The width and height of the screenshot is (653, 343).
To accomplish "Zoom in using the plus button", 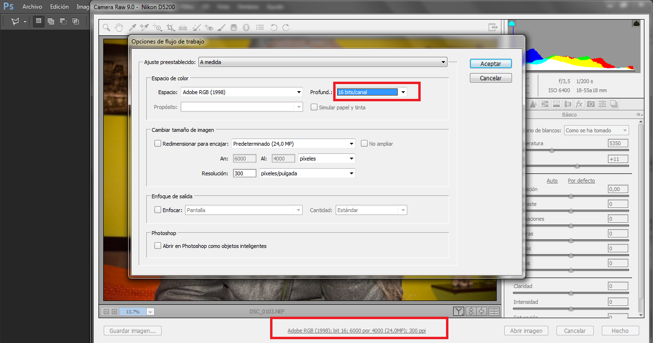I will tap(114, 311).
